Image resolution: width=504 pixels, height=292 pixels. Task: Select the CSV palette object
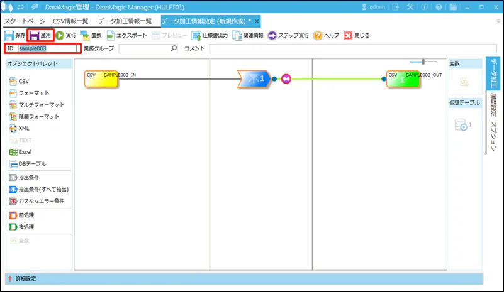(x=20, y=81)
